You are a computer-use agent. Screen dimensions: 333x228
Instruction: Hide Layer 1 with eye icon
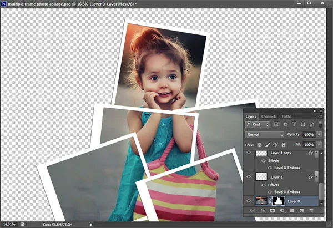pos(249,176)
